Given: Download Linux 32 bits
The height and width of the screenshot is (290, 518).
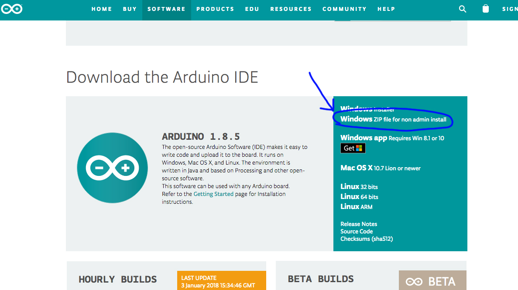Looking at the screenshot, I should coord(359,186).
